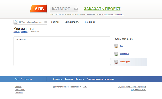162x99 pixels.
Task: Open the Специалисты menu item
Action: coord(72,22)
